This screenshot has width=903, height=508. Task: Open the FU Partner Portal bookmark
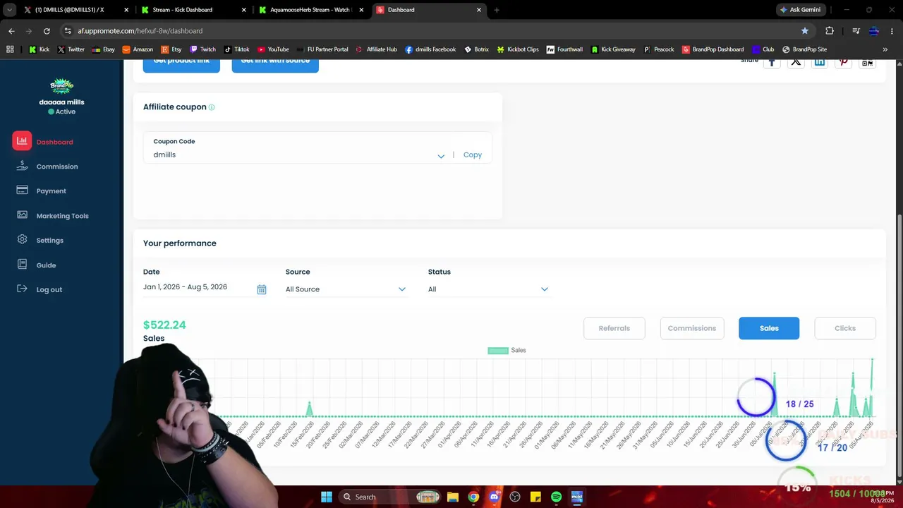(322, 49)
